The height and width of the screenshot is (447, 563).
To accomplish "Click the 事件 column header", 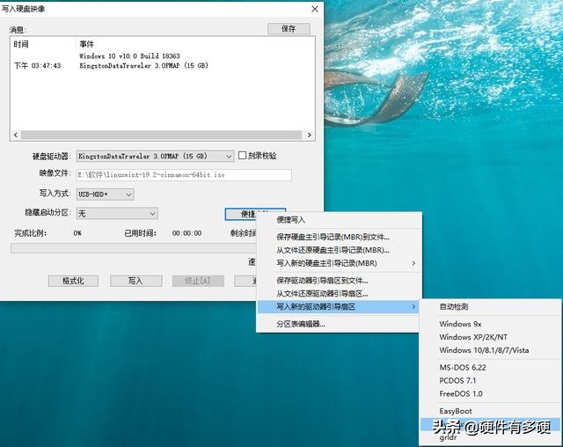I will [x=86, y=44].
